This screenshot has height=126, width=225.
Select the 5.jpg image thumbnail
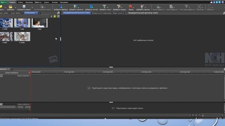tap(39, 23)
